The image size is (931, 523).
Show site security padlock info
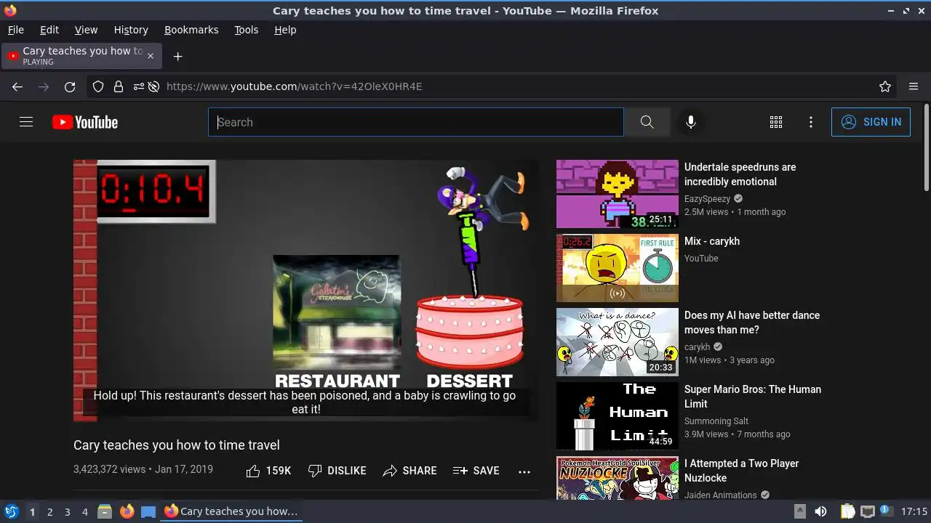click(118, 86)
